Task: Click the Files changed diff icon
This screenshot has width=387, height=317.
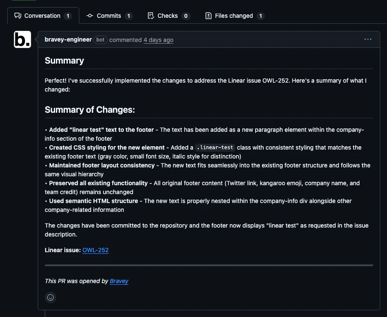Action: pos(208,16)
